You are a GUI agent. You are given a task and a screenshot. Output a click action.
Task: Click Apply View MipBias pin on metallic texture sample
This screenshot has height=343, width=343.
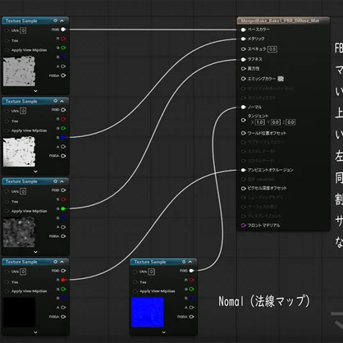pos(7,130)
